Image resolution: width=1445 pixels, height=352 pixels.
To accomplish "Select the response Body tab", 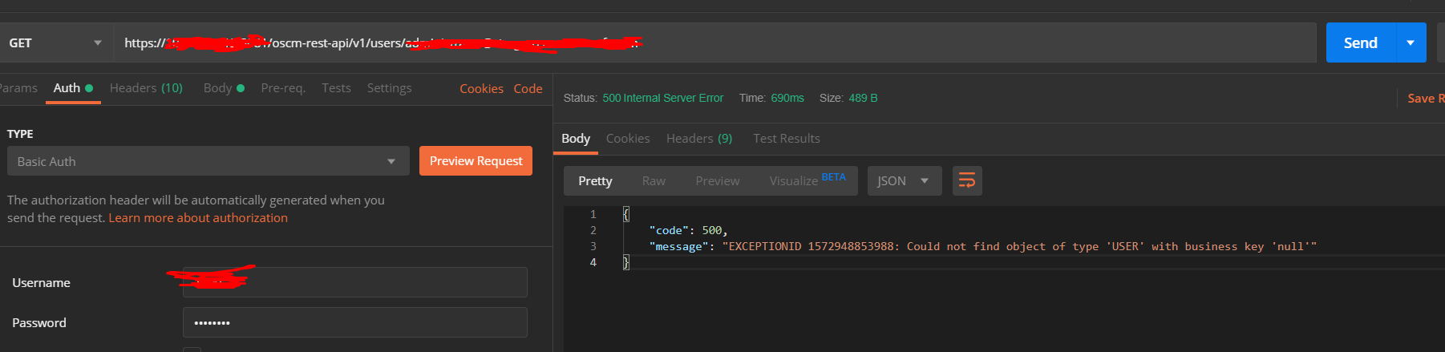I will 576,139.
